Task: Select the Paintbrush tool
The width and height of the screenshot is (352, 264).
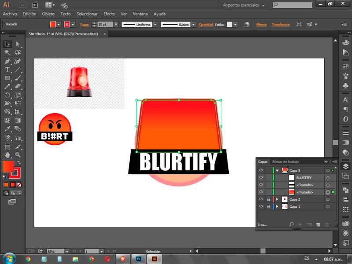Action: [x=18, y=78]
